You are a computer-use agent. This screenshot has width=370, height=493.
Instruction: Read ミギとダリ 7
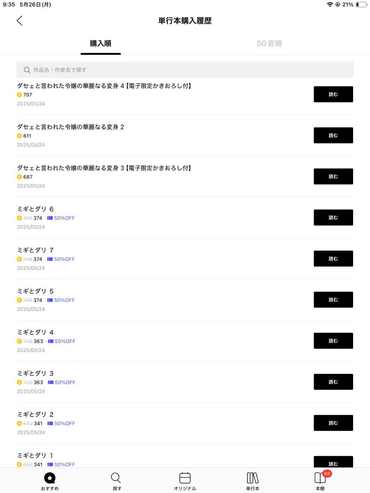click(x=333, y=259)
